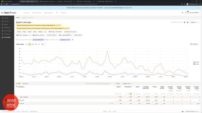Select the highlighted line chart icon
Image resolution: width=202 pixels, height=113 pixels.
pos(30,44)
